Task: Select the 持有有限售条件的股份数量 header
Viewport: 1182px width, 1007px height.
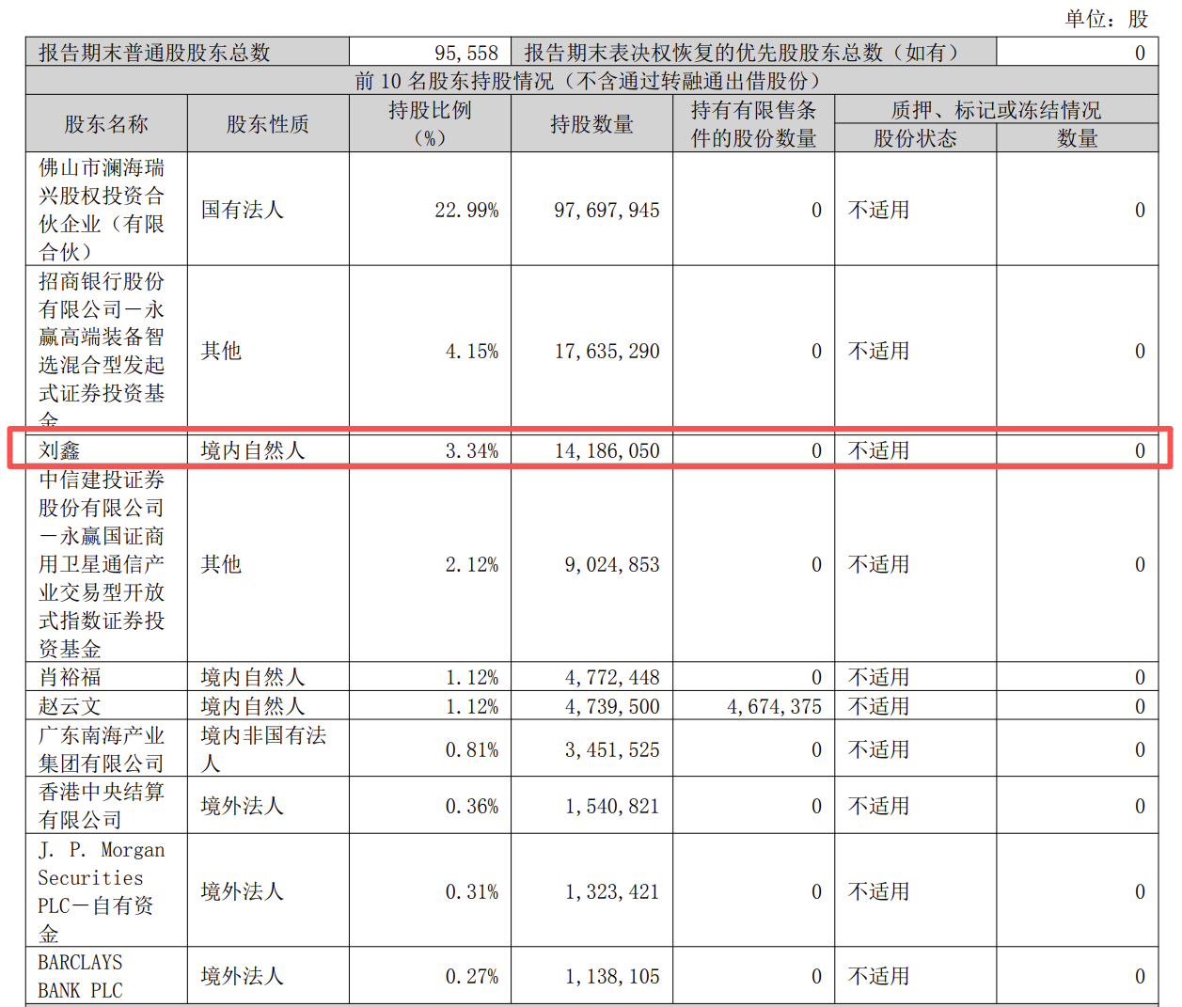Action: pyautogui.click(x=753, y=124)
